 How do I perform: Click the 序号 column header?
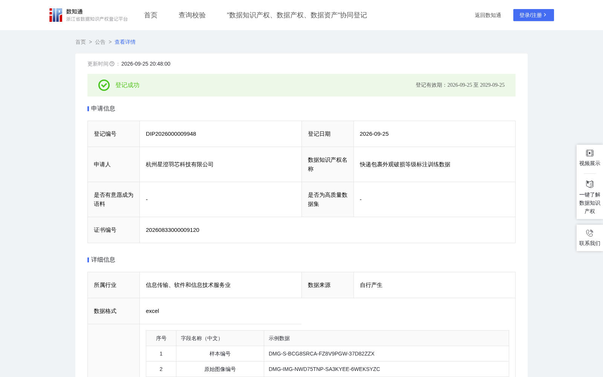(161, 338)
